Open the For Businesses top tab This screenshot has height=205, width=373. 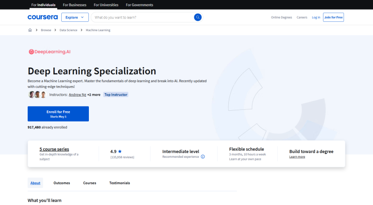point(74,5)
